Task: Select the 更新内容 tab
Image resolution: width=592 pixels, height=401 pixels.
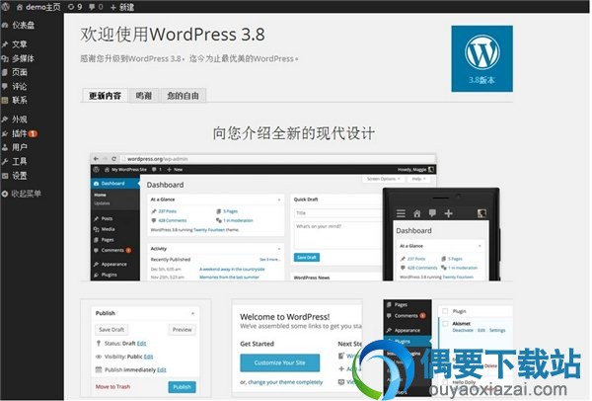Action: pyautogui.click(x=105, y=96)
